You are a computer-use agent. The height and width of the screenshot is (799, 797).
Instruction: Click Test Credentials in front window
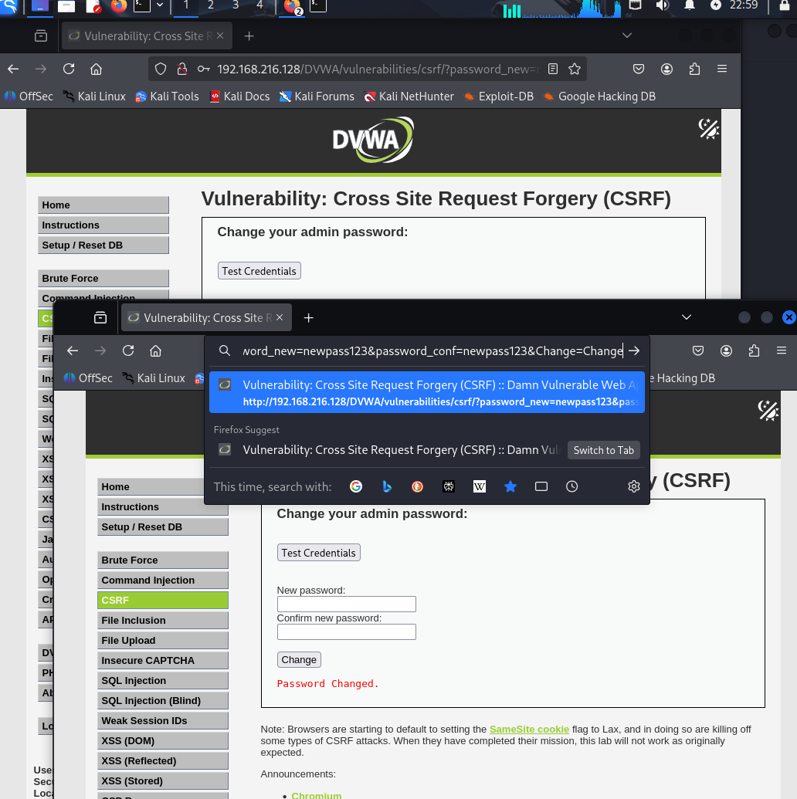click(x=319, y=553)
